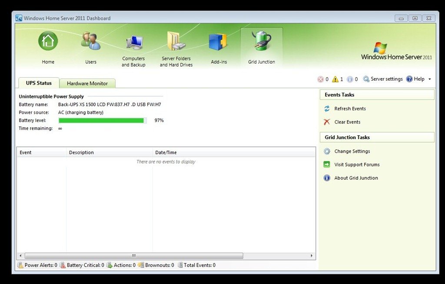Click the critical alerts red icon

(320, 79)
